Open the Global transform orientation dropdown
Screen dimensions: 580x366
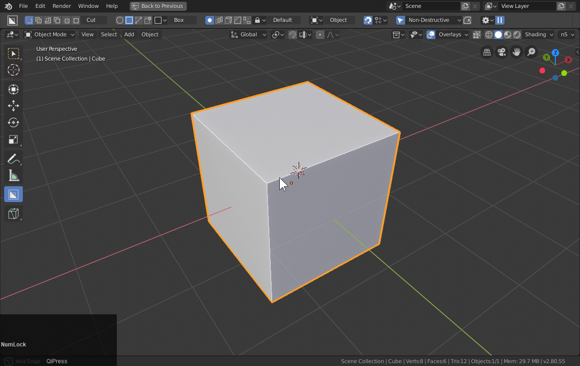248,34
